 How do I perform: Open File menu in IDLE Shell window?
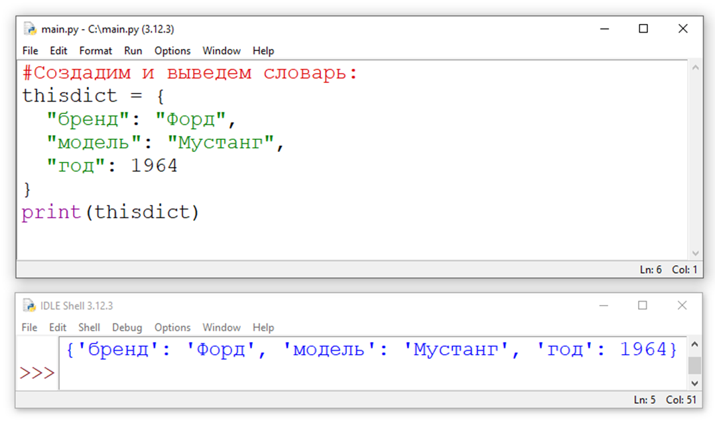point(30,328)
